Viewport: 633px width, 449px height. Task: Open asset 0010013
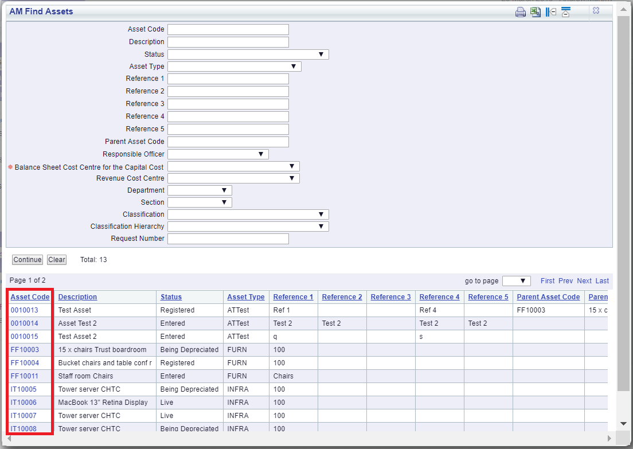click(24, 310)
